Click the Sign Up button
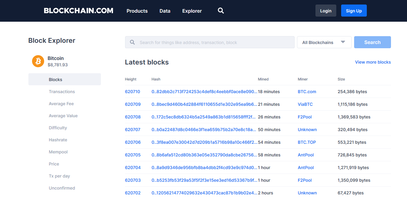The image size is (407, 198). pyautogui.click(x=354, y=11)
